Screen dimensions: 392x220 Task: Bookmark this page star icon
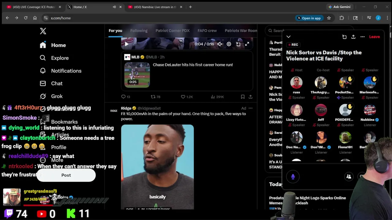point(329,18)
